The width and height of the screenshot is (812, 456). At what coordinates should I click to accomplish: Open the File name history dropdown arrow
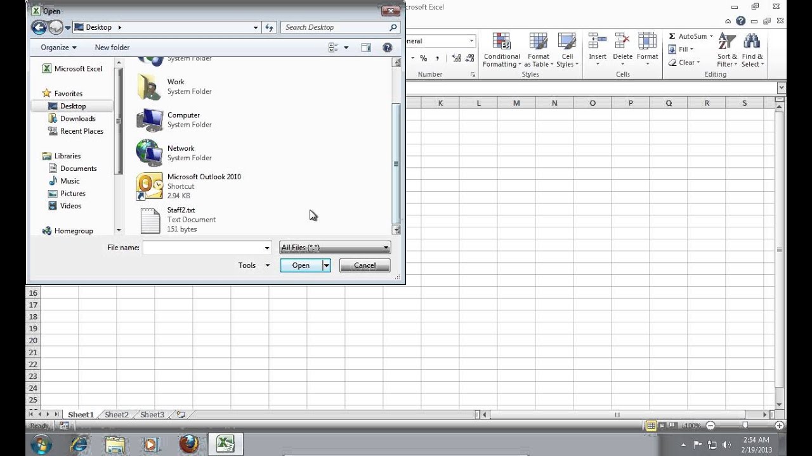click(267, 248)
